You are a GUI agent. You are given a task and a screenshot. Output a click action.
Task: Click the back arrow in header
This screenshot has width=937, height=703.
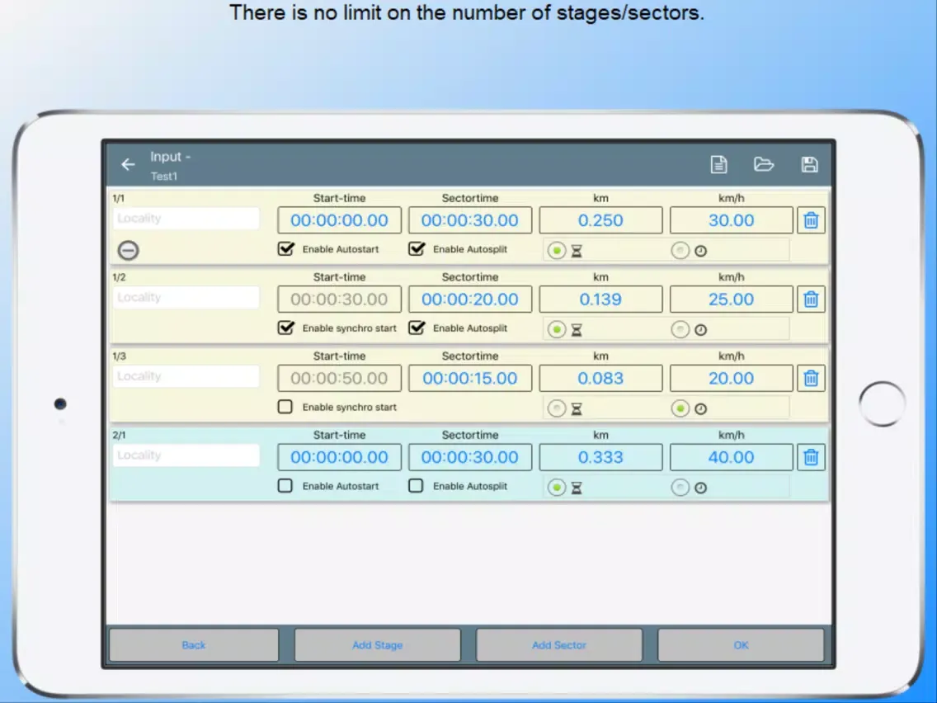[128, 165]
